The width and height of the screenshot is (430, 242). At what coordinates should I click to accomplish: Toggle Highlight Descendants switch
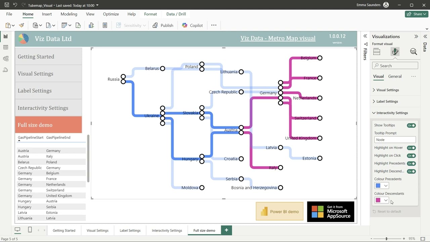click(x=411, y=171)
